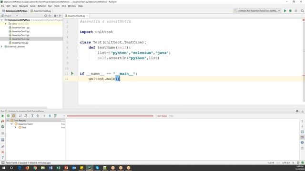Go to previous failed test arrow

44,116
